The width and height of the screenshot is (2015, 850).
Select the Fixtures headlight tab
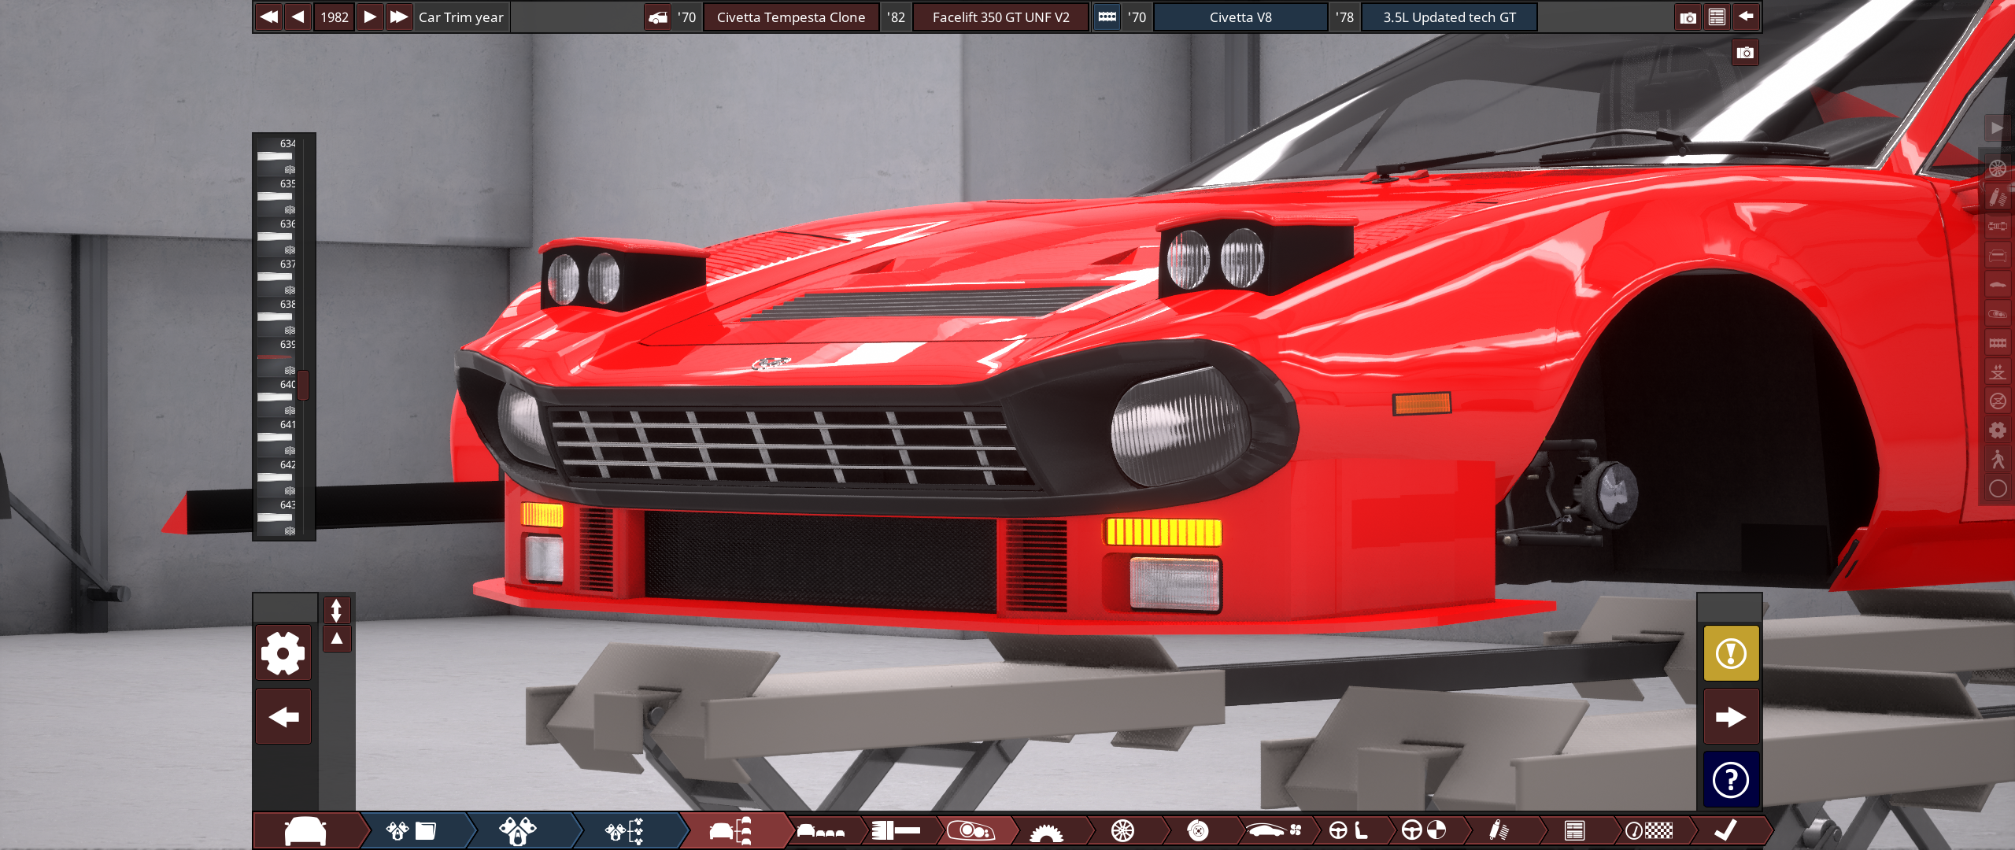click(973, 830)
